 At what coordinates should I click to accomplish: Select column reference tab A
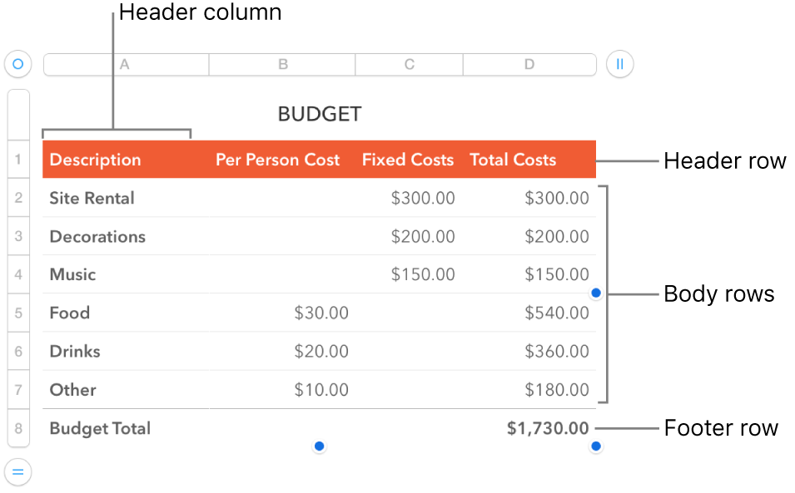pos(125,64)
